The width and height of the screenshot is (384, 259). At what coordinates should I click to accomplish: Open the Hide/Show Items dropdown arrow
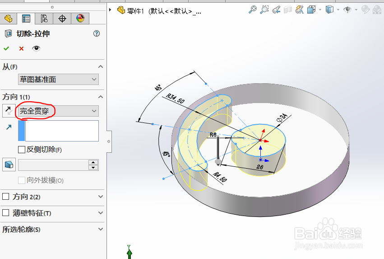[x=356, y=10]
